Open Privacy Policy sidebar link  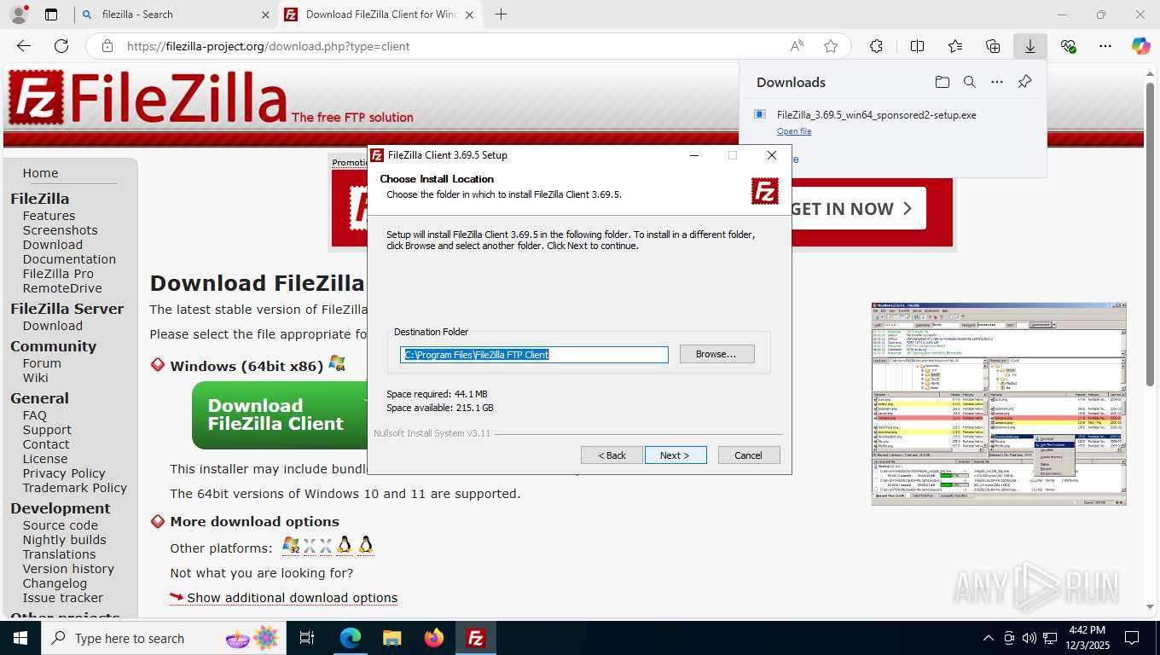tap(64, 473)
